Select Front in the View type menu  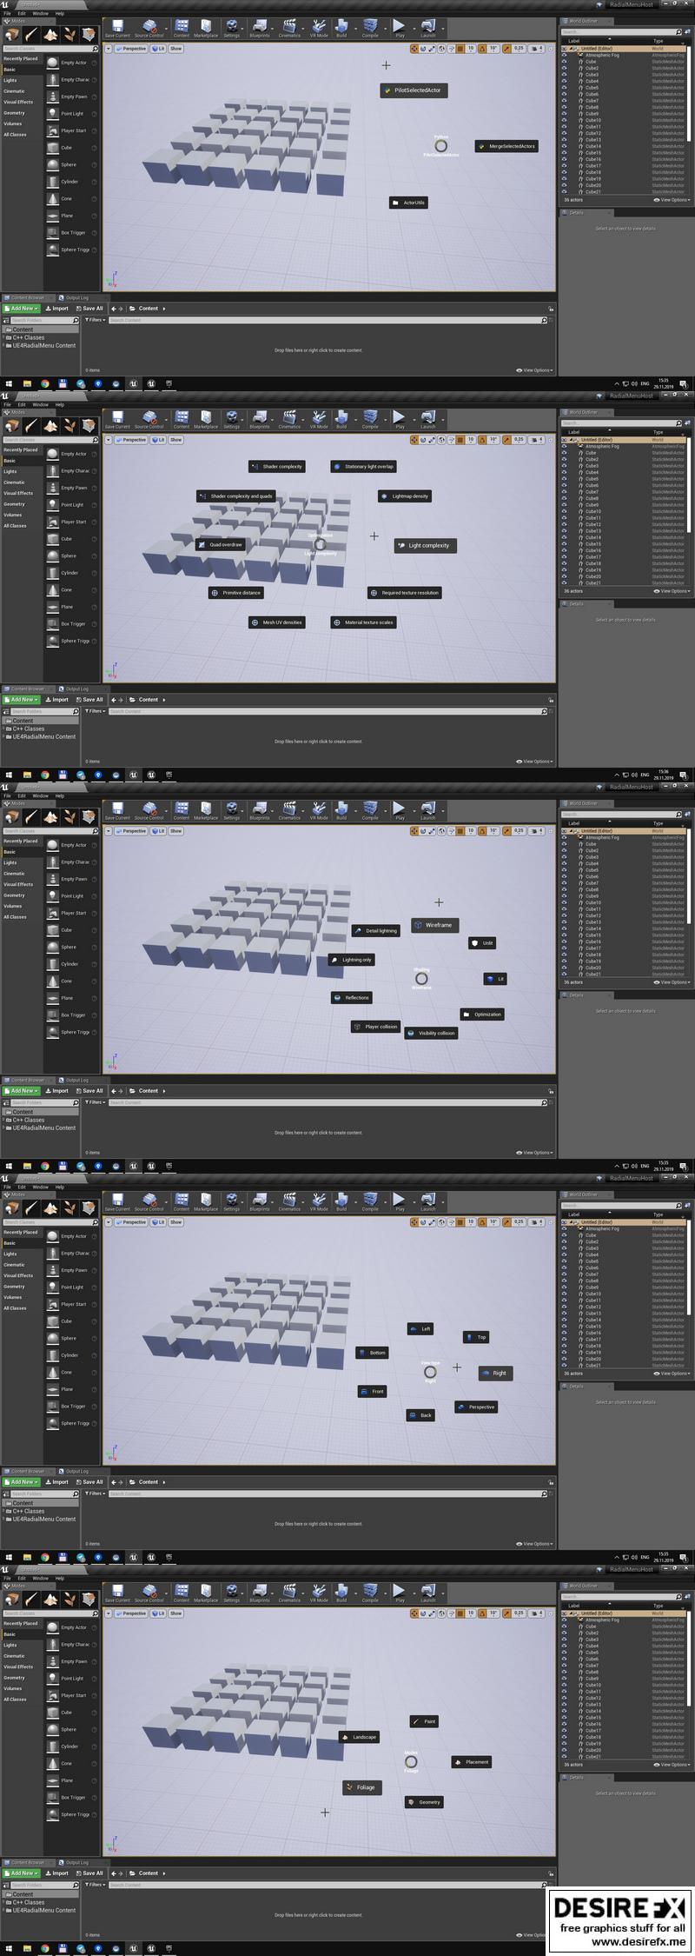372,1392
